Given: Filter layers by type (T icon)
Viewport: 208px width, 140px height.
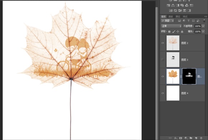Looking at the screenshot, I should [x=189, y=20].
